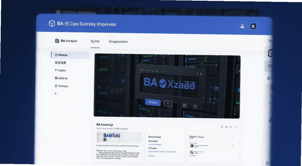Image resolution: width=302 pixels, height=166 pixels.
Task: Open the 安全设置 sidebar item
Action: click(x=60, y=63)
